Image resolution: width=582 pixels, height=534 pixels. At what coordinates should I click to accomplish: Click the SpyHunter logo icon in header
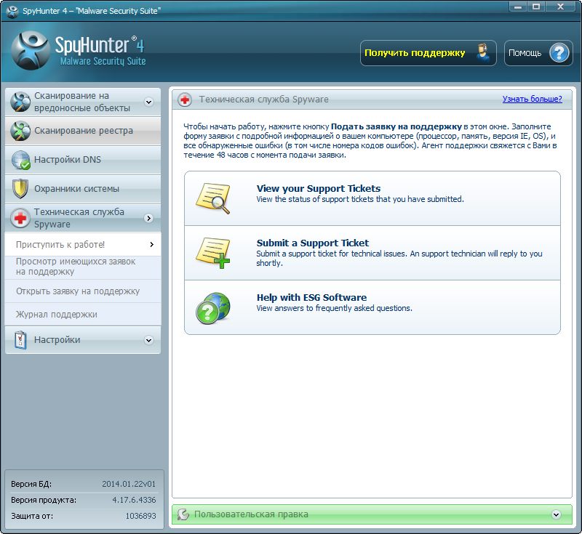tap(31, 51)
